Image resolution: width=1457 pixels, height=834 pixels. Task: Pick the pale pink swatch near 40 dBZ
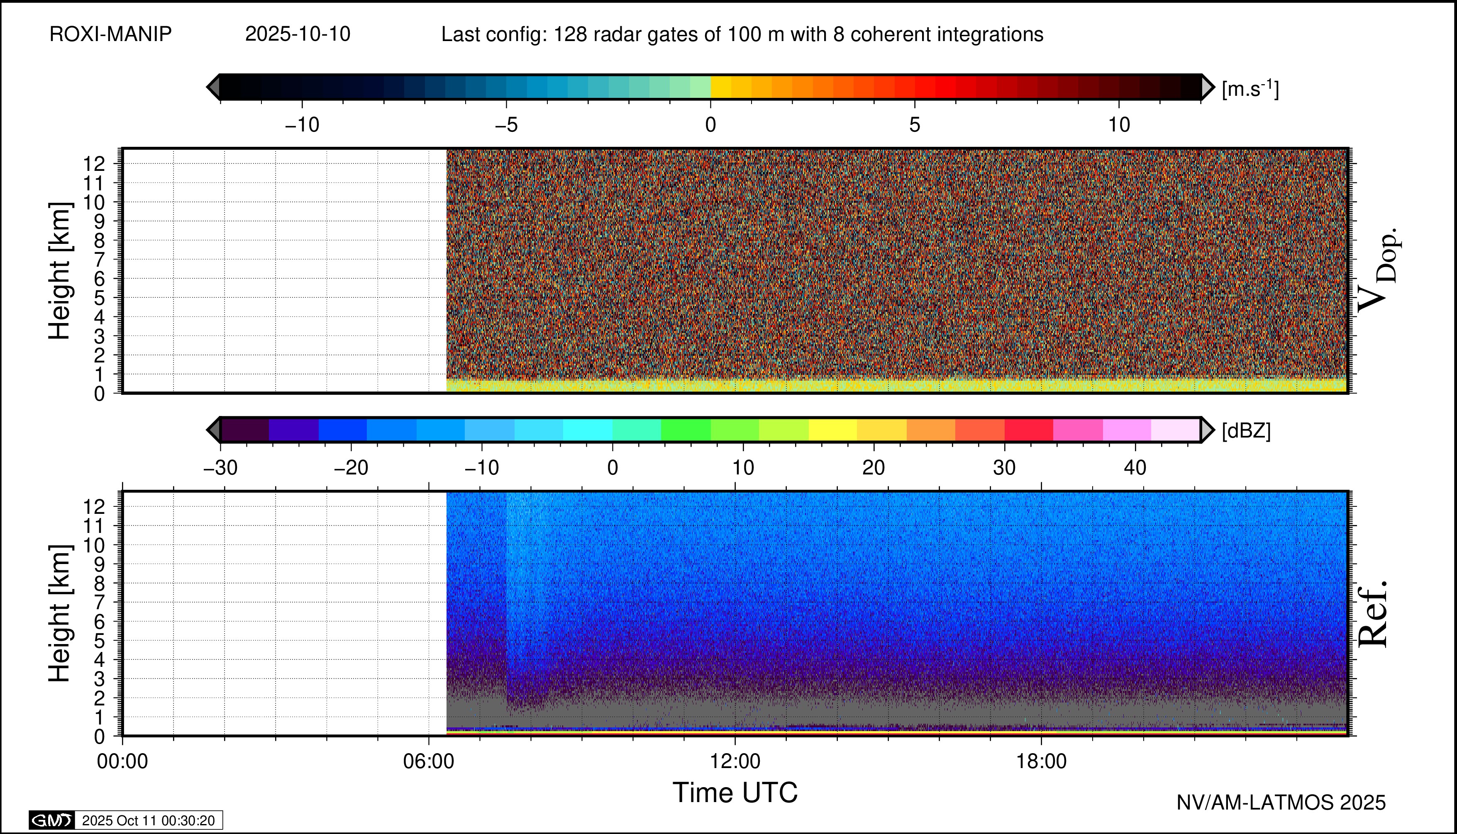(1175, 430)
